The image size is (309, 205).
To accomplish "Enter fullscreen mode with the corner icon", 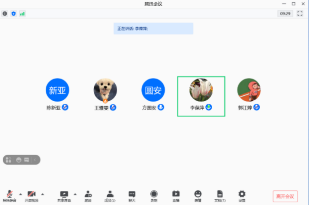I will (x=300, y=13).
